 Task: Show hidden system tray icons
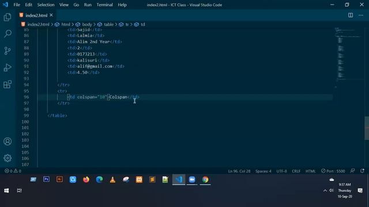pyautogui.click(x=325, y=190)
